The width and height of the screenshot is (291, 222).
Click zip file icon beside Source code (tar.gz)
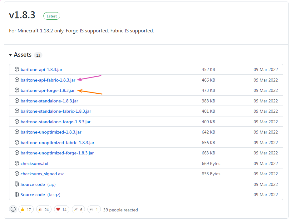(x=17, y=195)
